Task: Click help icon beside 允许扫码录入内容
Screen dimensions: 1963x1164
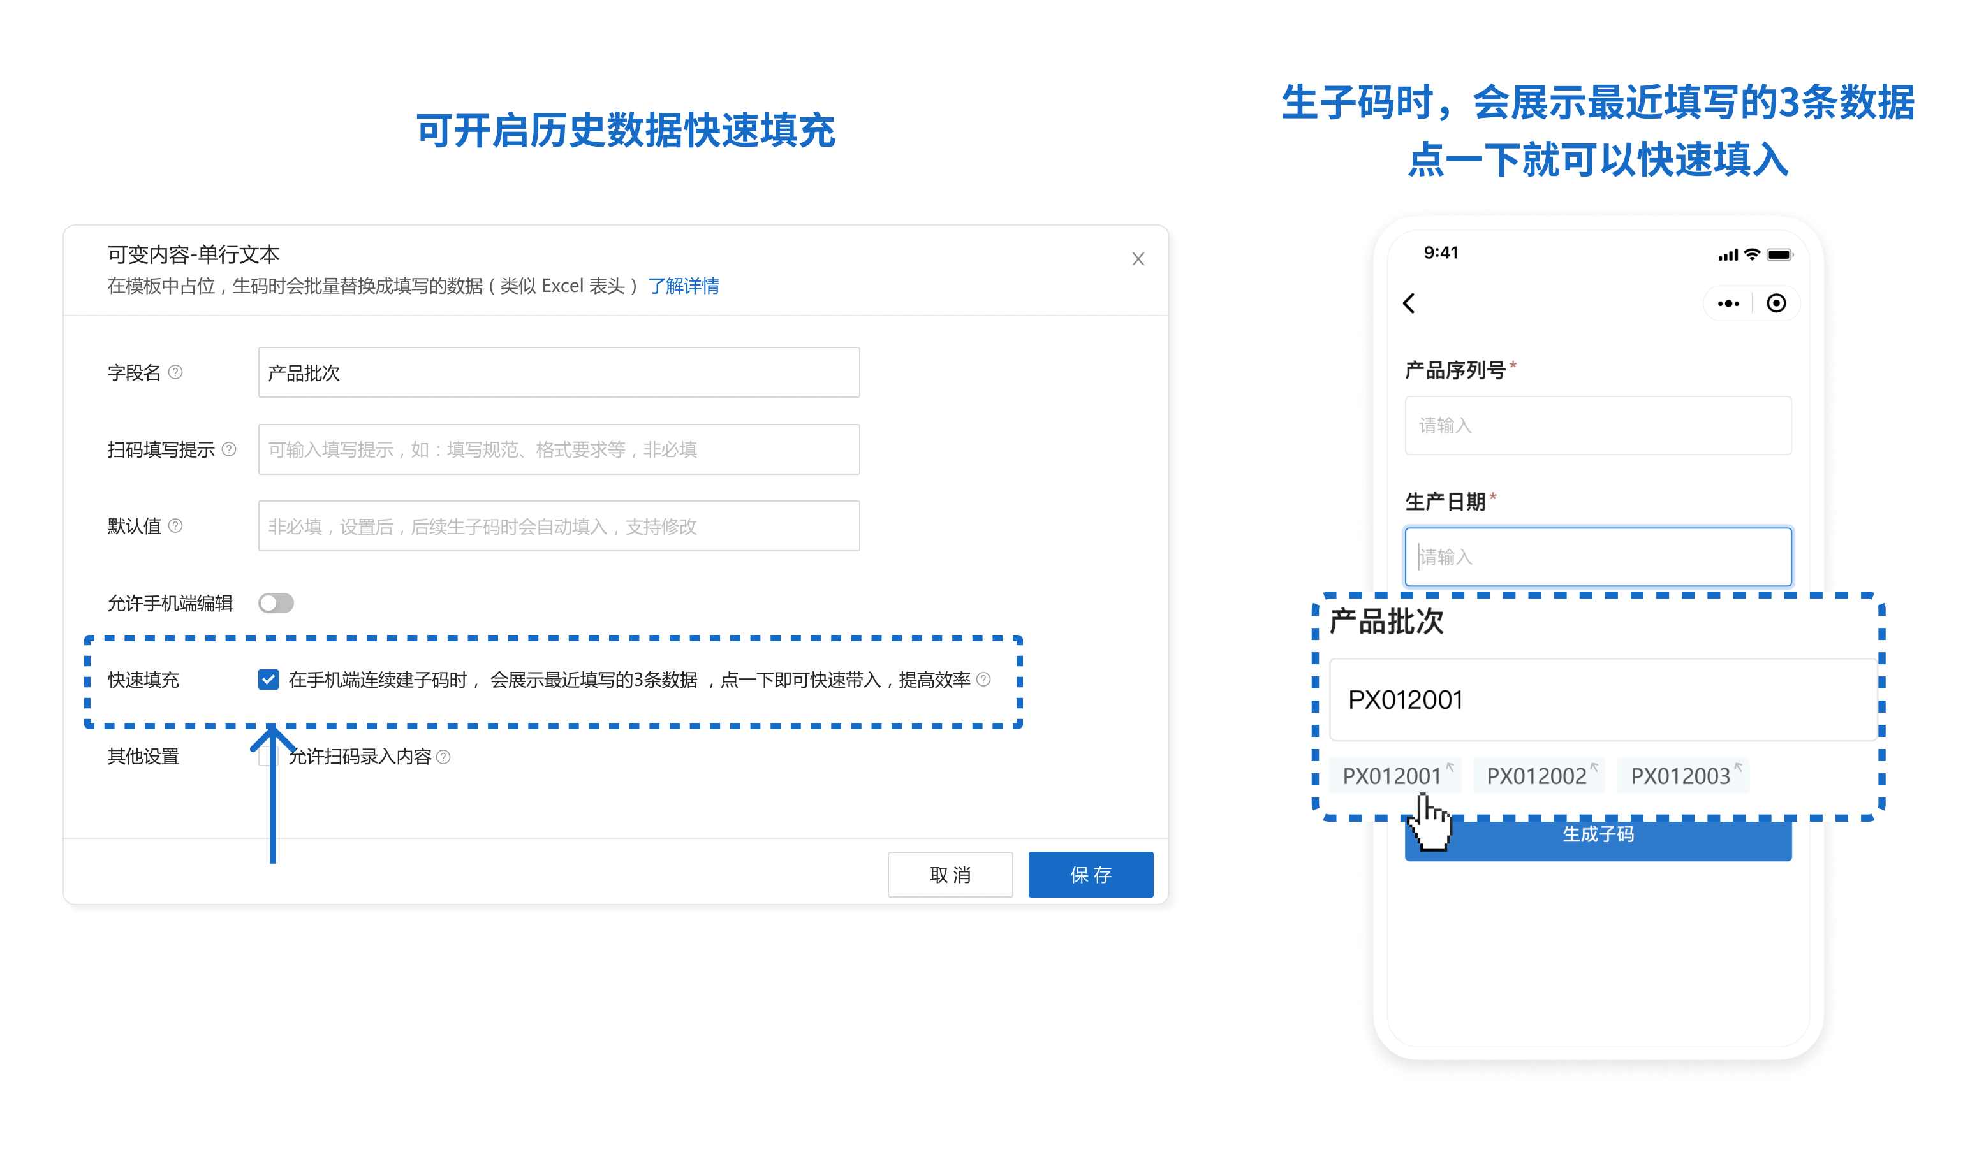Action: [444, 757]
